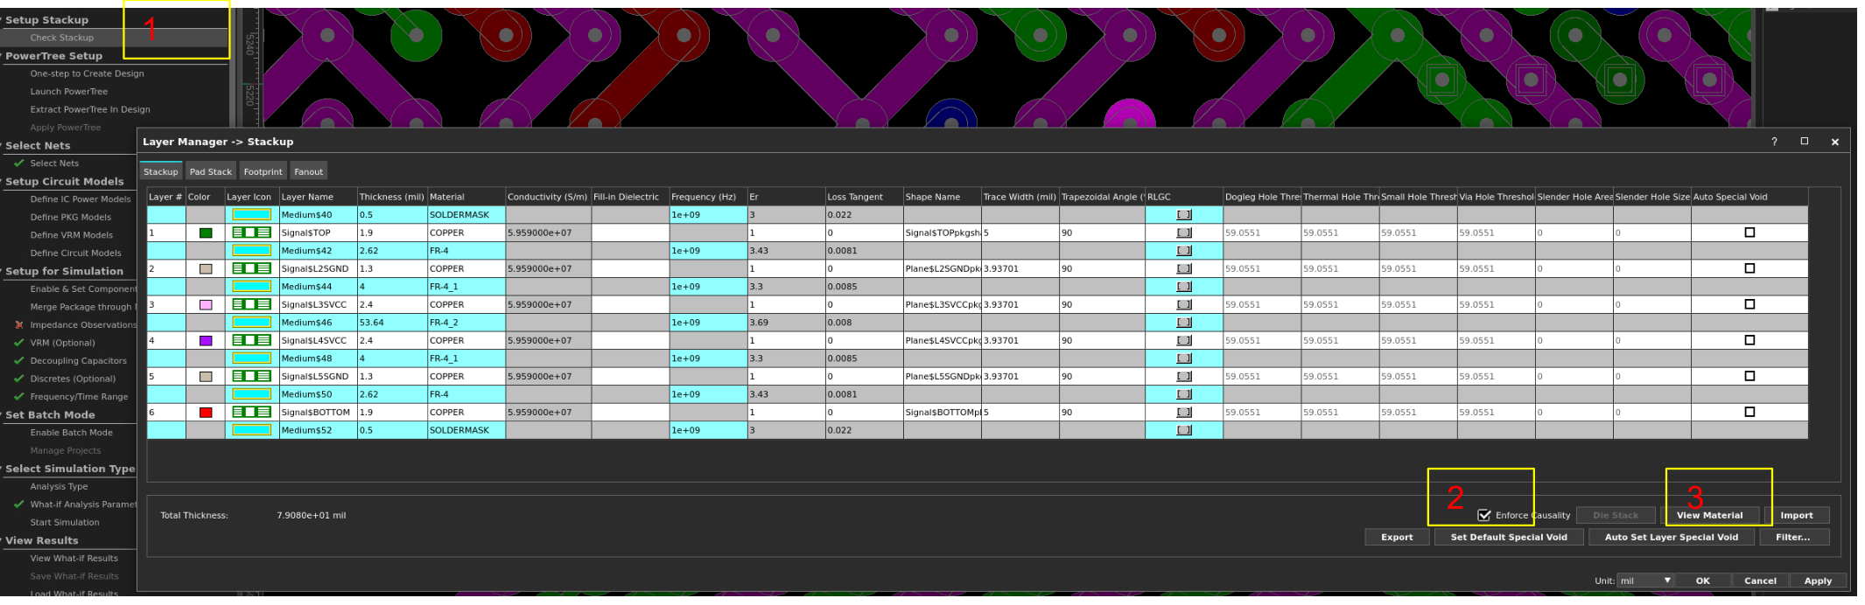The width and height of the screenshot is (1865, 605).
Task: Click the layer icon of Signal$TOP row
Action: [251, 233]
